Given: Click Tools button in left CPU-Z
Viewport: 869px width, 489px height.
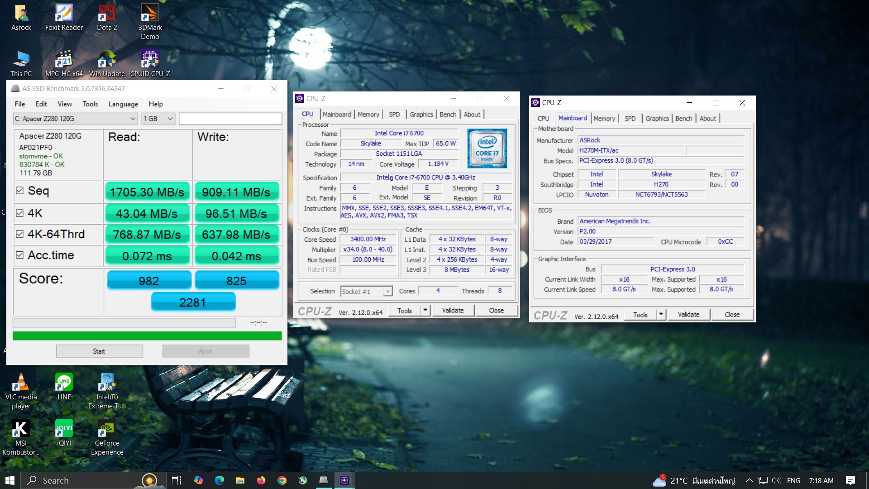Looking at the screenshot, I should tap(405, 310).
